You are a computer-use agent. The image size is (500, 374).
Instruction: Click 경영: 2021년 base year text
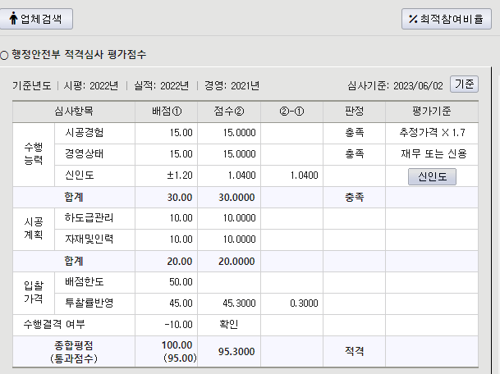point(232,85)
